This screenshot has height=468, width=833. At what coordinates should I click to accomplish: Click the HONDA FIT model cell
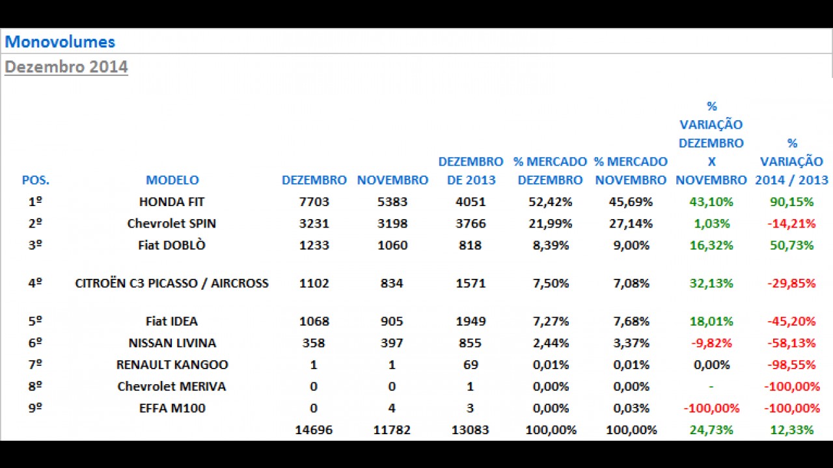172,202
